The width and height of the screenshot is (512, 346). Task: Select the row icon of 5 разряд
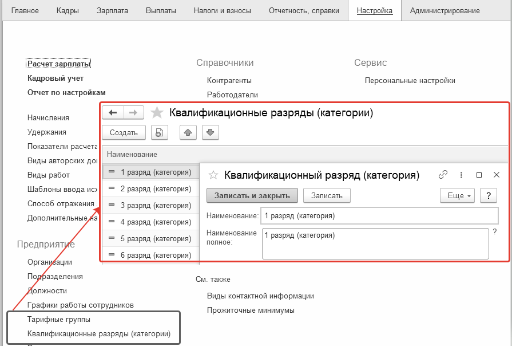[x=112, y=238]
